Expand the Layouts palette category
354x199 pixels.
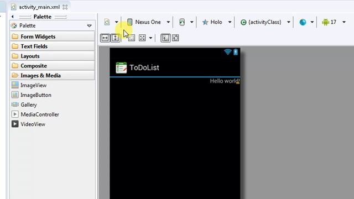point(52,56)
